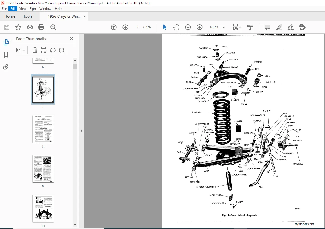Click the Save file icon
Image resolution: width=325 pixels, height=229 pixels.
[x=7, y=27]
